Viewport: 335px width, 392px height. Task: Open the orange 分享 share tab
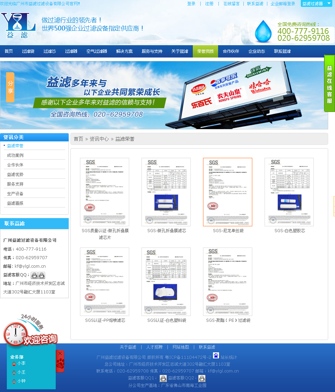click(x=10, y=87)
